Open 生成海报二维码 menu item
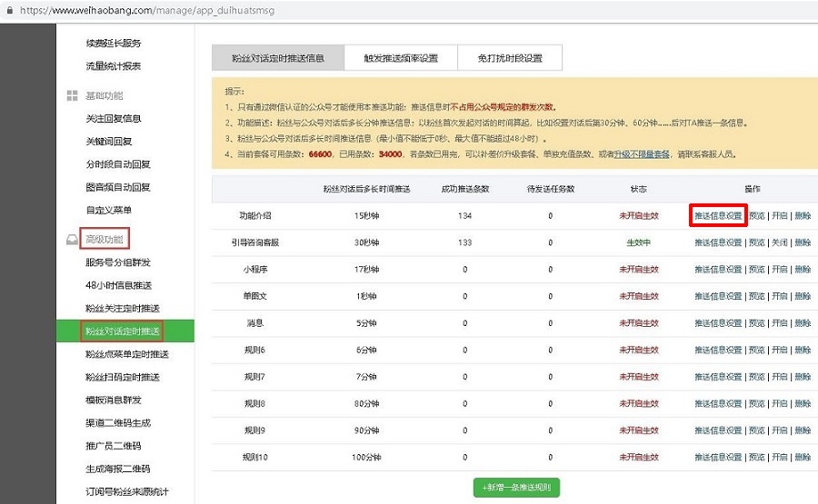This screenshot has width=818, height=504. click(118, 469)
